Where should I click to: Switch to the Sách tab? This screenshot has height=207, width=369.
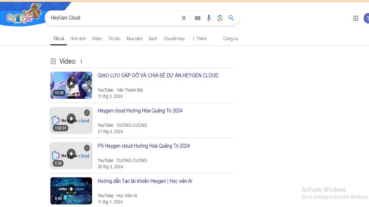coord(153,39)
